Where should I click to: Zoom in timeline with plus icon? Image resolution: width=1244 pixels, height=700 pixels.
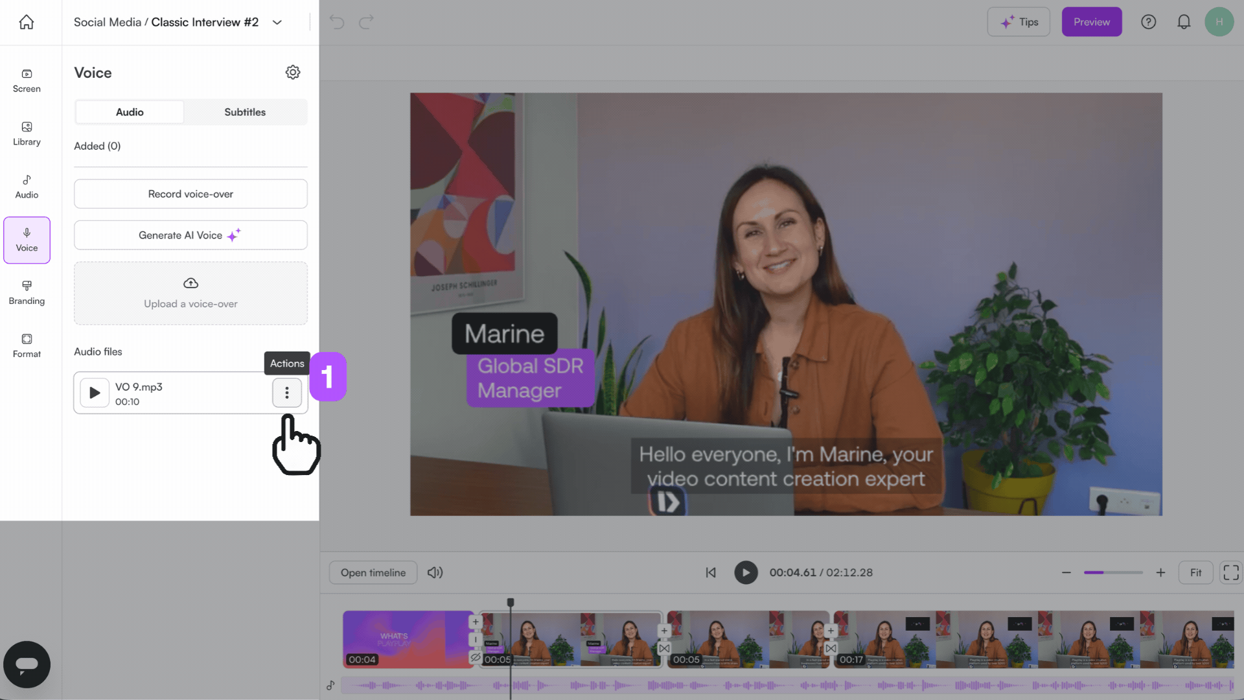(x=1160, y=572)
